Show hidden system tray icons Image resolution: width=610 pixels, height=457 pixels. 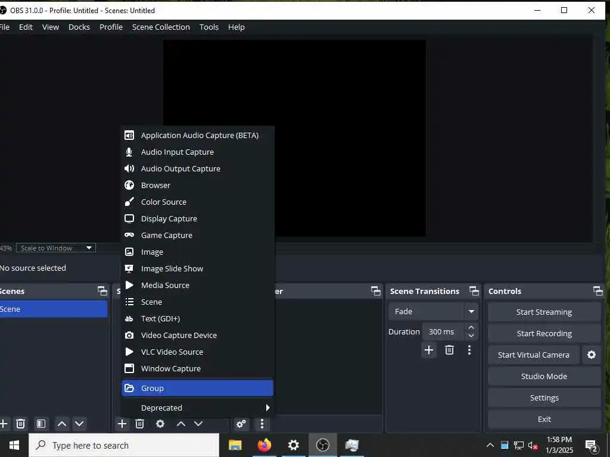pyautogui.click(x=490, y=445)
